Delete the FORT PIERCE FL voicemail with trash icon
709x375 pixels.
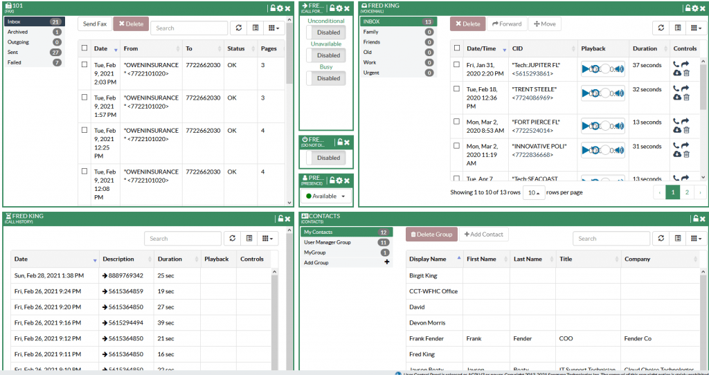686,130
